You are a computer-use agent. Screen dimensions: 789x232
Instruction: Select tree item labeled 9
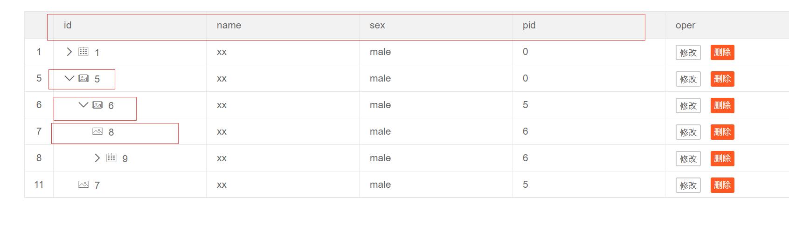tap(125, 159)
